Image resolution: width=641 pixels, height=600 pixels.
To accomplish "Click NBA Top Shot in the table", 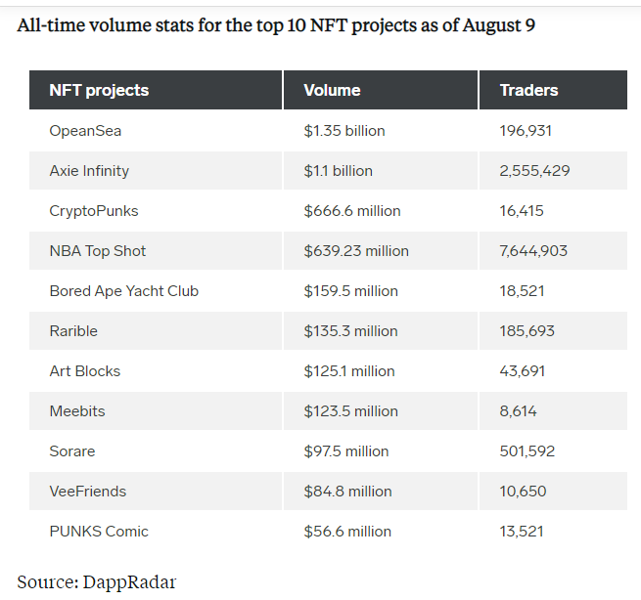I will [x=98, y=250].
